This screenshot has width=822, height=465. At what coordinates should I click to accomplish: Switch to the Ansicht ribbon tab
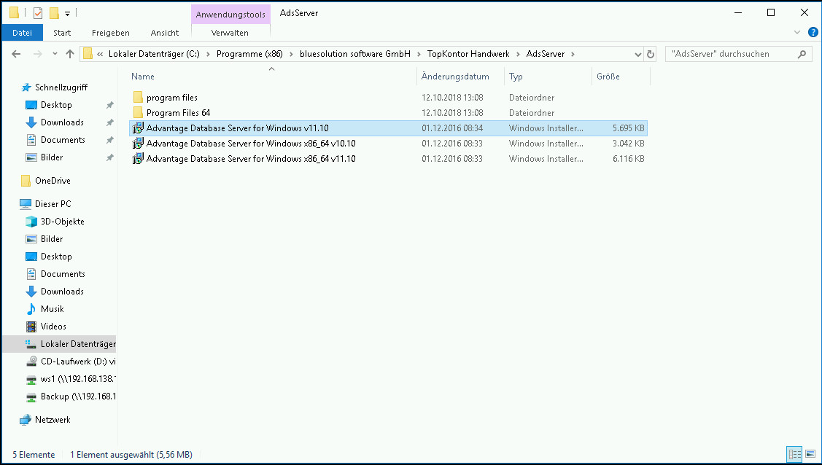click(x=165, y=33)
